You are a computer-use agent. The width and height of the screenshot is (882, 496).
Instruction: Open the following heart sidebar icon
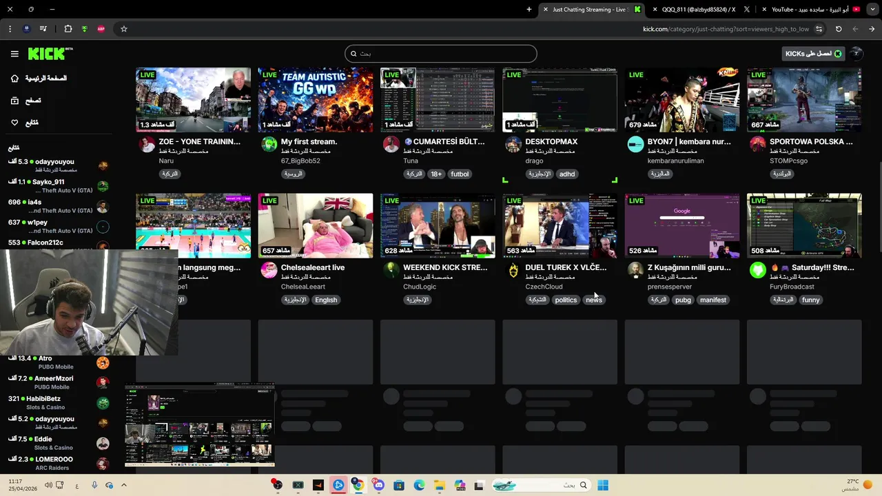point(14,123)
